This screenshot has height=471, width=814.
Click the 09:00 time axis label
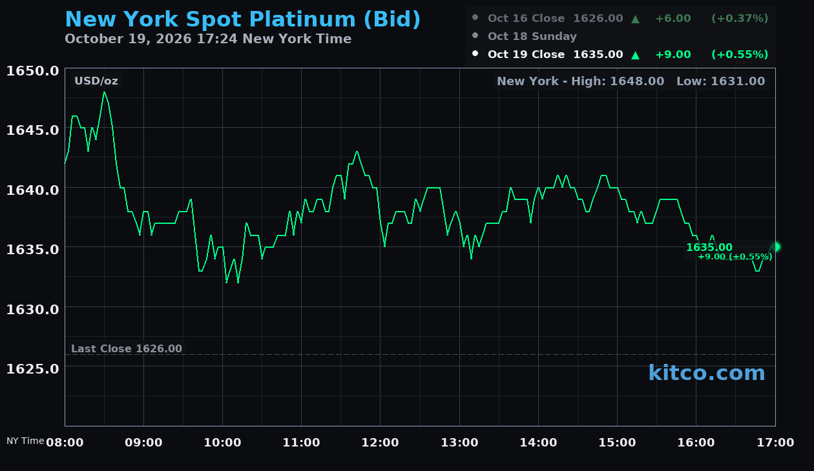point(143,443)
